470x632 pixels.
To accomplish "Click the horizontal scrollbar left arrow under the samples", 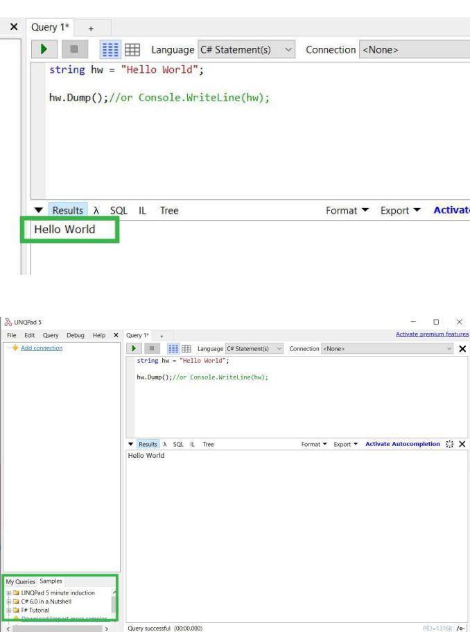I will click(x=8, y=629).
